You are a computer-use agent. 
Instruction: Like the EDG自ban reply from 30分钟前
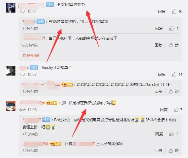174,29
